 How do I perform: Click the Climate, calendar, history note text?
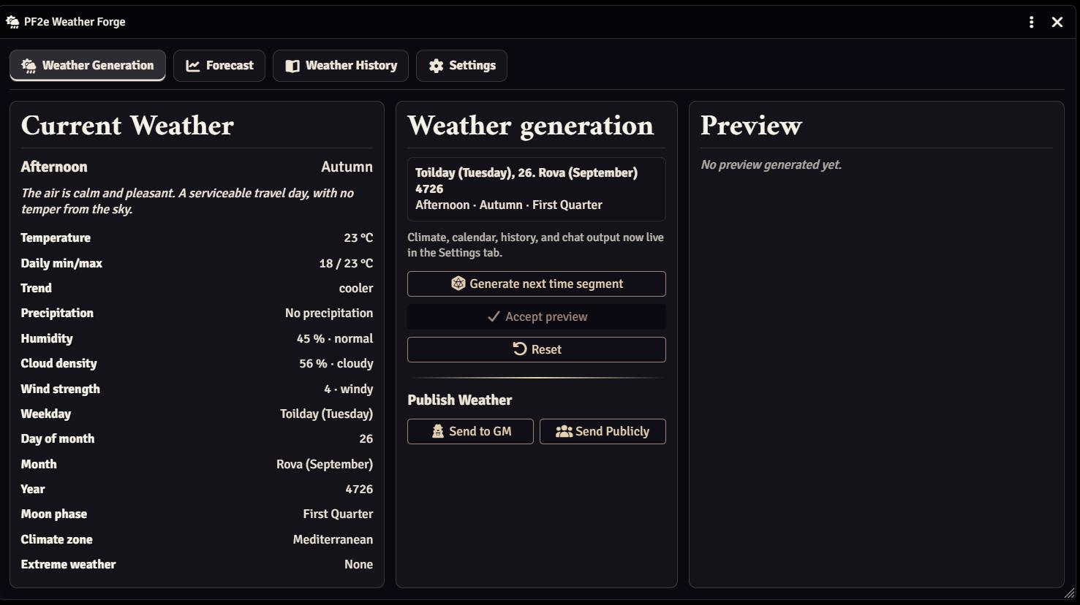[536, 246]
